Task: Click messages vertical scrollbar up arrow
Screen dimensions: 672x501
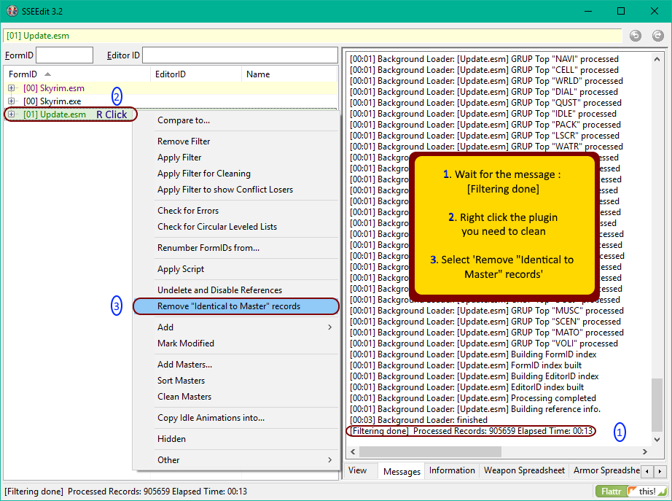Action: click(x=657, y=59)
